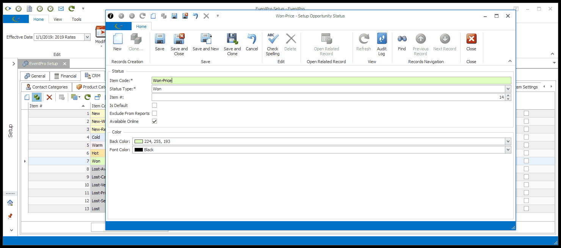Uncheck the Available Online checkbox
The width and height of the screenshot is (561, 248).
[x=154, y=121]
